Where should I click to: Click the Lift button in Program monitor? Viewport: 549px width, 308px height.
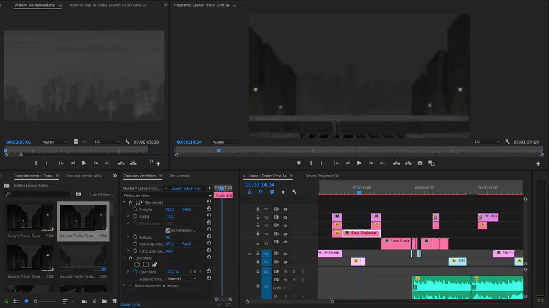(x=396, y=163)
